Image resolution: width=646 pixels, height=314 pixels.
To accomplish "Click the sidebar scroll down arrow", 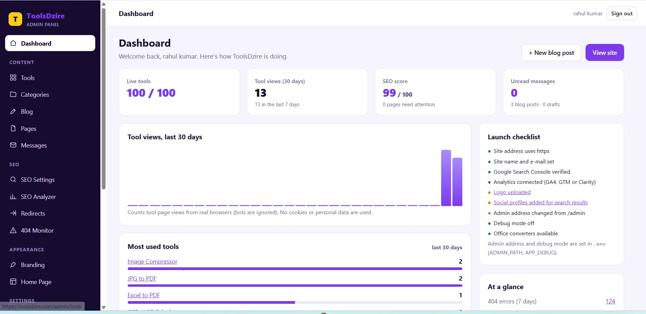I will click(x=104, y=307).
